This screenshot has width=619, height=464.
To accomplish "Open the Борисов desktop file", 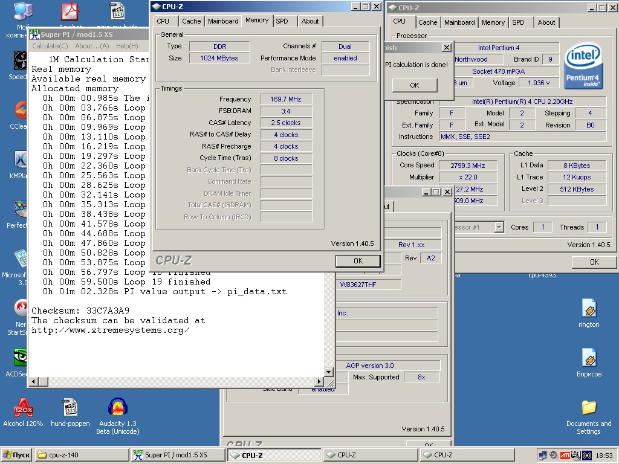I will 589,358.
